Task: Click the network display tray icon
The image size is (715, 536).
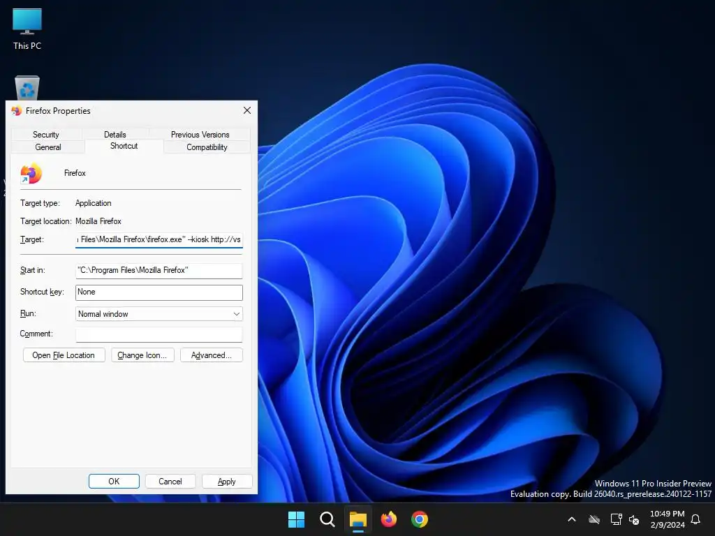Action: pyautogui.click(x=616, y=519)
